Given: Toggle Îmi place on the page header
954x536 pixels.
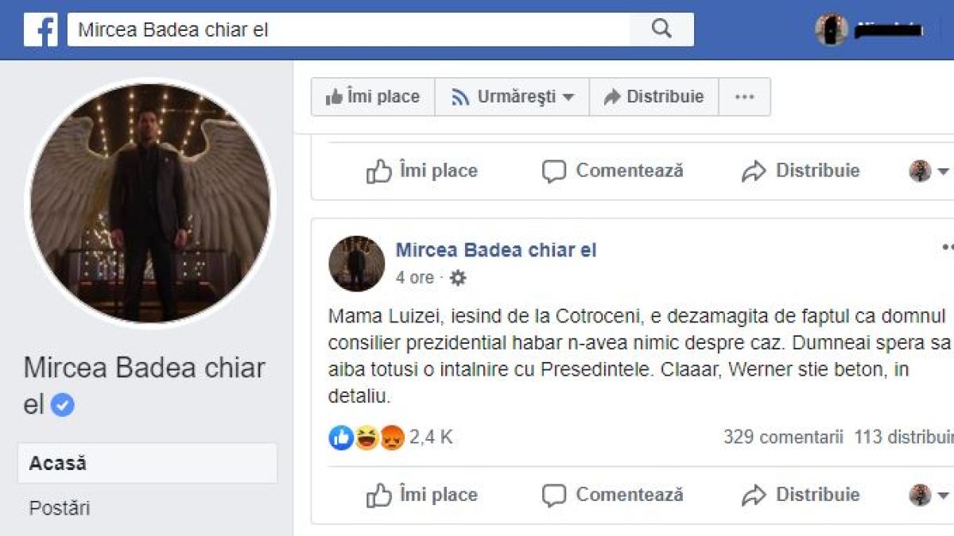Looking at the screenshot, I should point(371,96).
